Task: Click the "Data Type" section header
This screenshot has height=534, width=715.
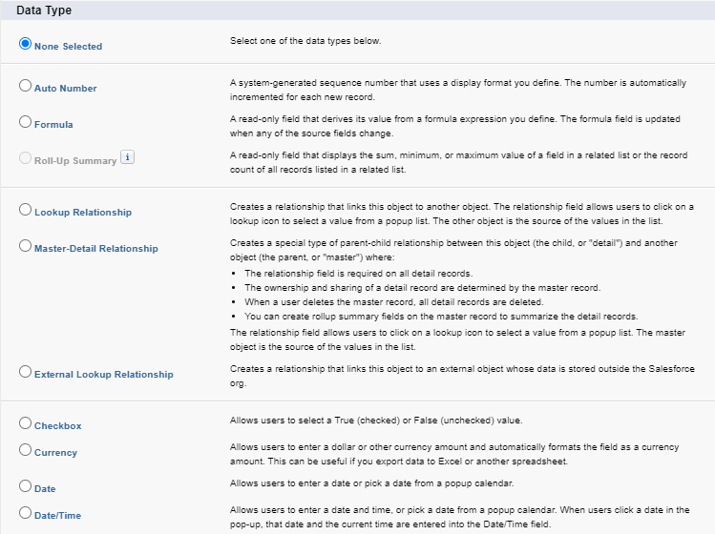Action: tap(44, 10)
